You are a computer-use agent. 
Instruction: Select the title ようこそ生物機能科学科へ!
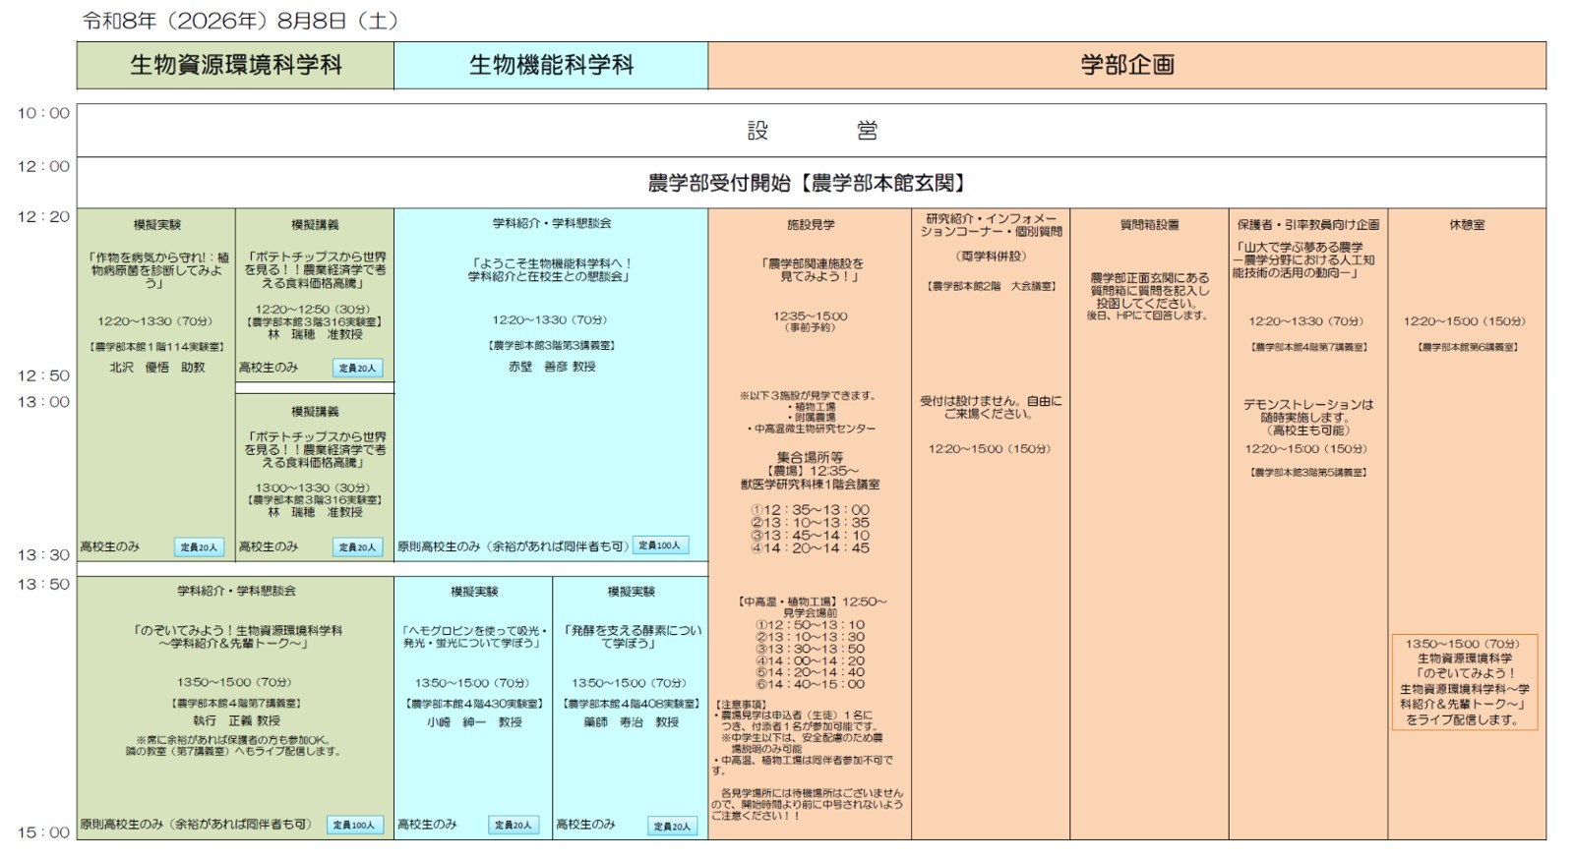551,269
